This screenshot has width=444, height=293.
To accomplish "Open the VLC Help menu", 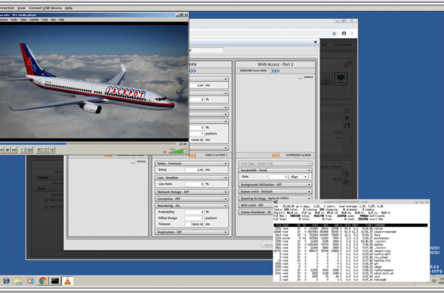I will [x=61, y=19].
